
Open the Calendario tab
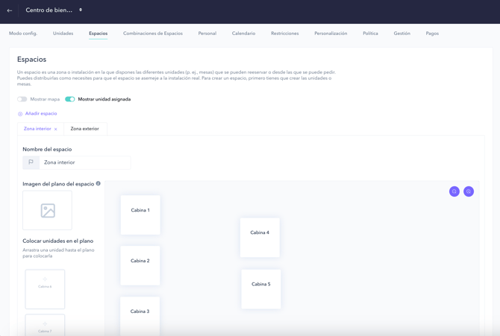(x=243, y=33)
